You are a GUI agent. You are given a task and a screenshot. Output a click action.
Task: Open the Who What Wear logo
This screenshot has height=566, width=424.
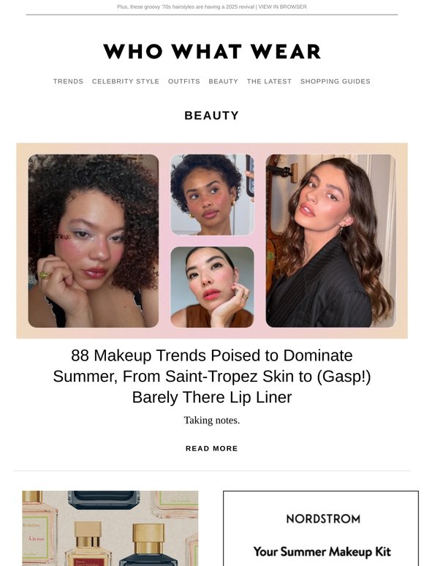(212, 51)
